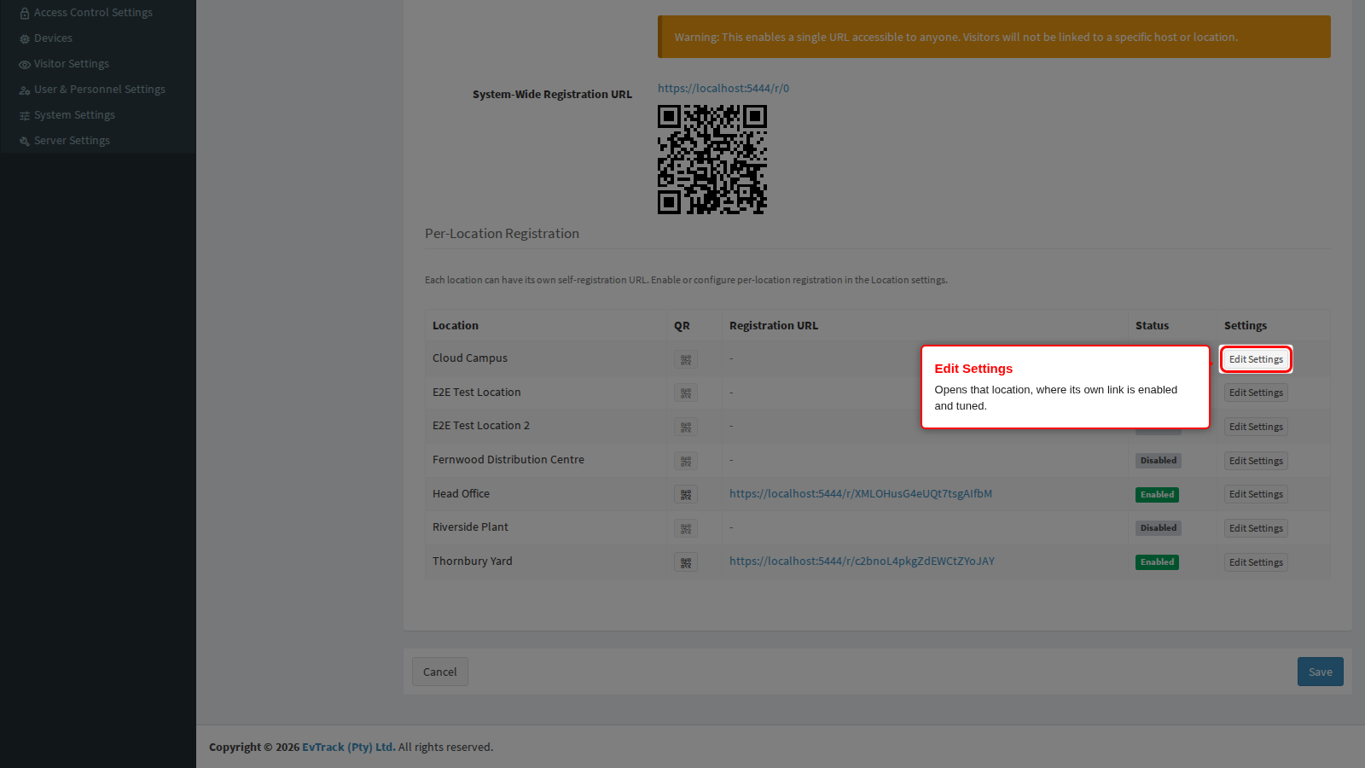This screenshot has width=1365, height=768.
Task: Click the Enabled badge for Thornbury Yard
Action: click(1157, 561)
